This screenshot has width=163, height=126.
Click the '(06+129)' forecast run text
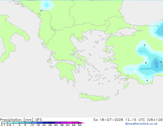tap(155, 120)
